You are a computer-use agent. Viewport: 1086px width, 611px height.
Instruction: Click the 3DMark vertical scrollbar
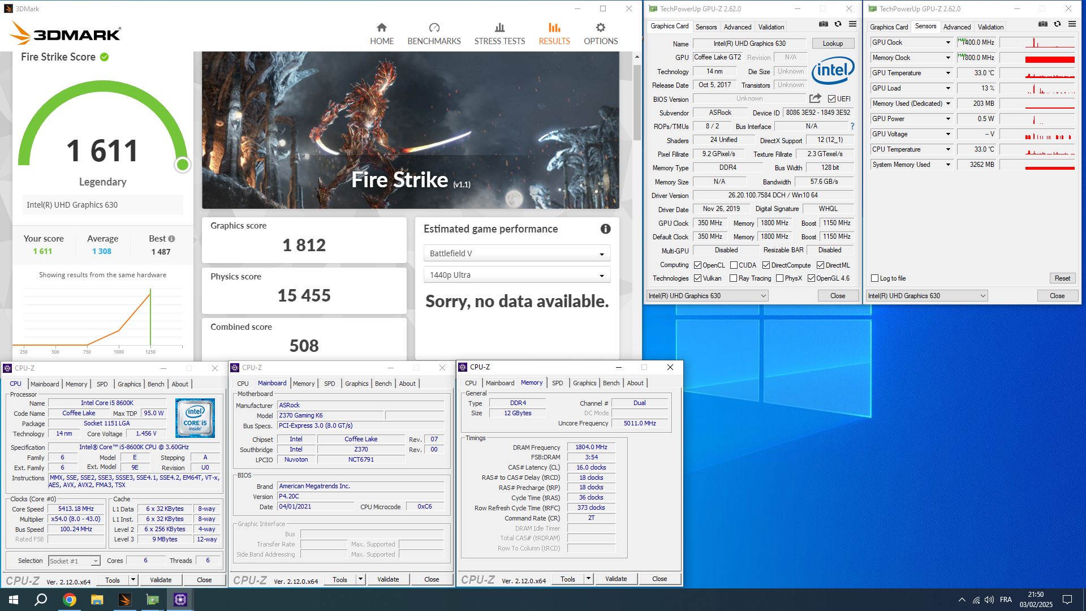(637, 102)
